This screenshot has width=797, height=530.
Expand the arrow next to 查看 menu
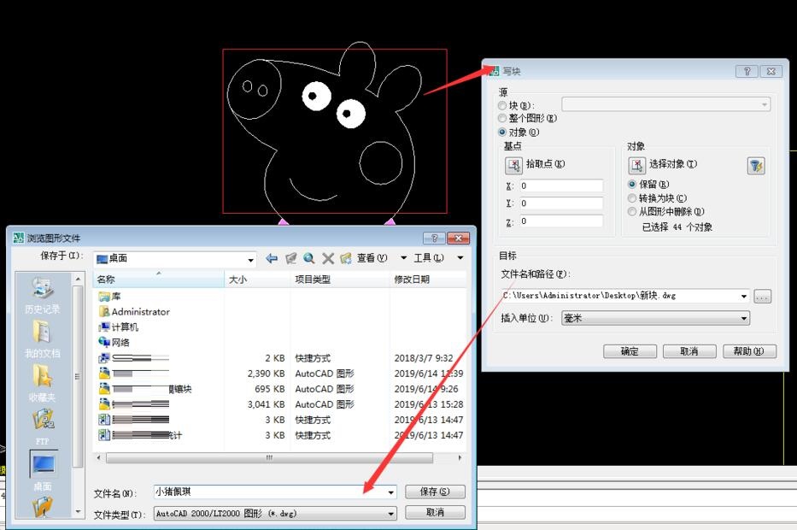(403, 258)
